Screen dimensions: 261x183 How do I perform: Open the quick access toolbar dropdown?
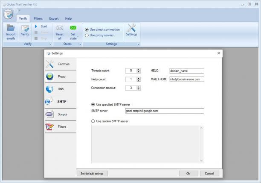pyautogui.click(x=20, y=11)
